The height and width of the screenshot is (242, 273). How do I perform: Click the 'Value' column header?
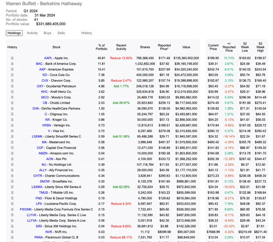coord(186,47)
